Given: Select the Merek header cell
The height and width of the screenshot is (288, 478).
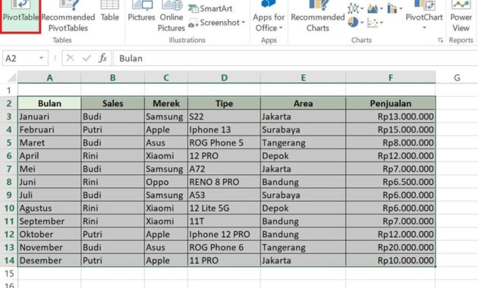Looking at the screenshot, I should (x=166, y=104).
